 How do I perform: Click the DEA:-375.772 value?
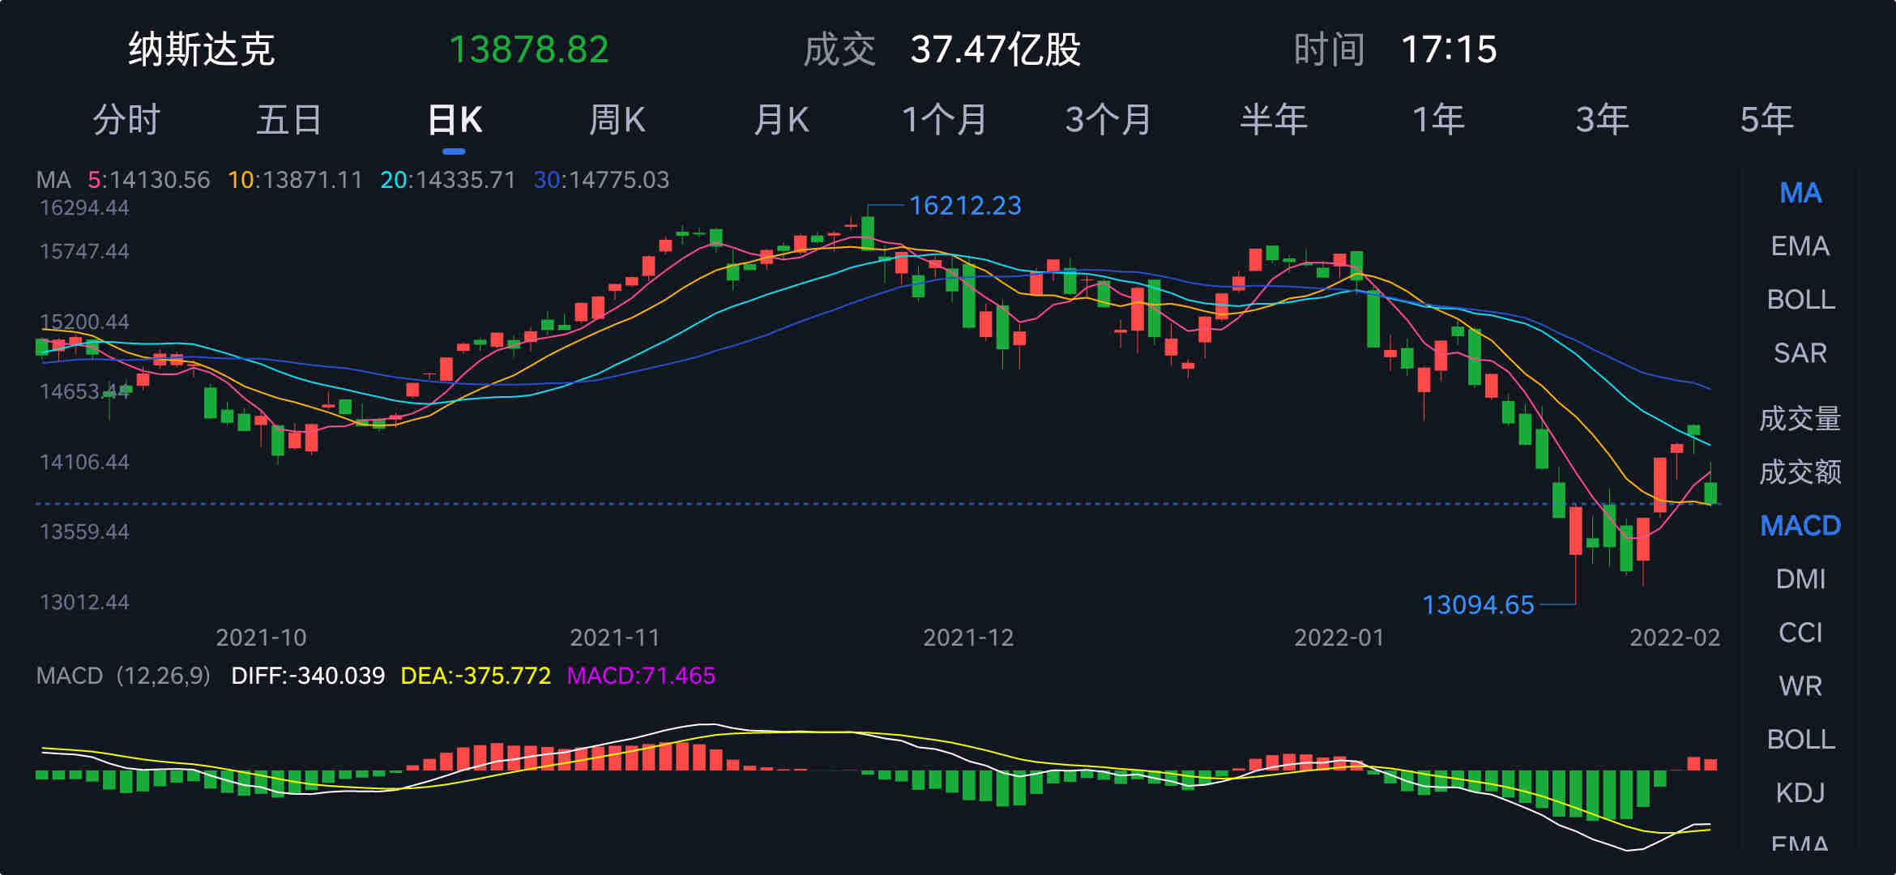(x=476, y=676)
